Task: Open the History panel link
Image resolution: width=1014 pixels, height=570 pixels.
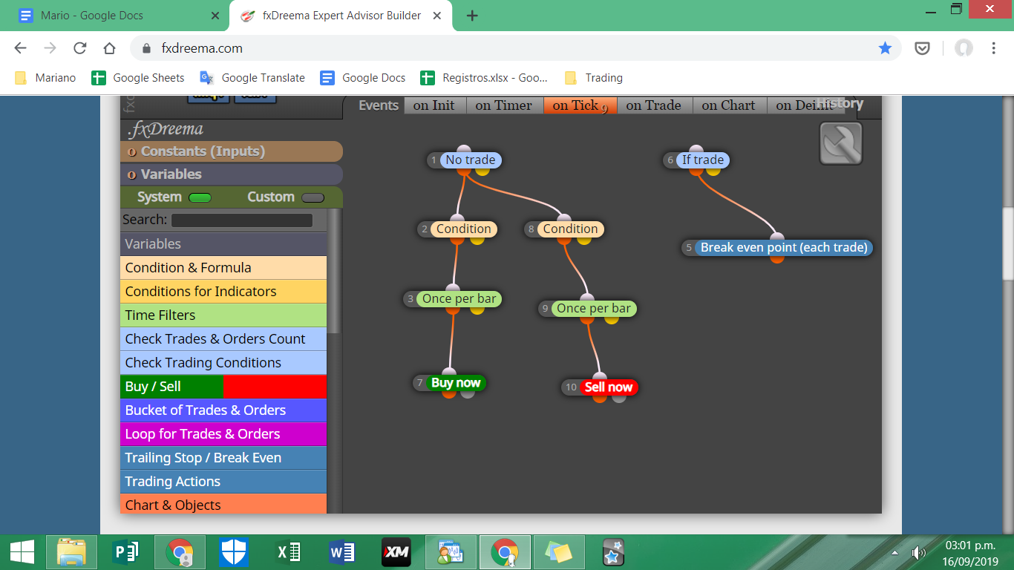Action: point(840,104)
